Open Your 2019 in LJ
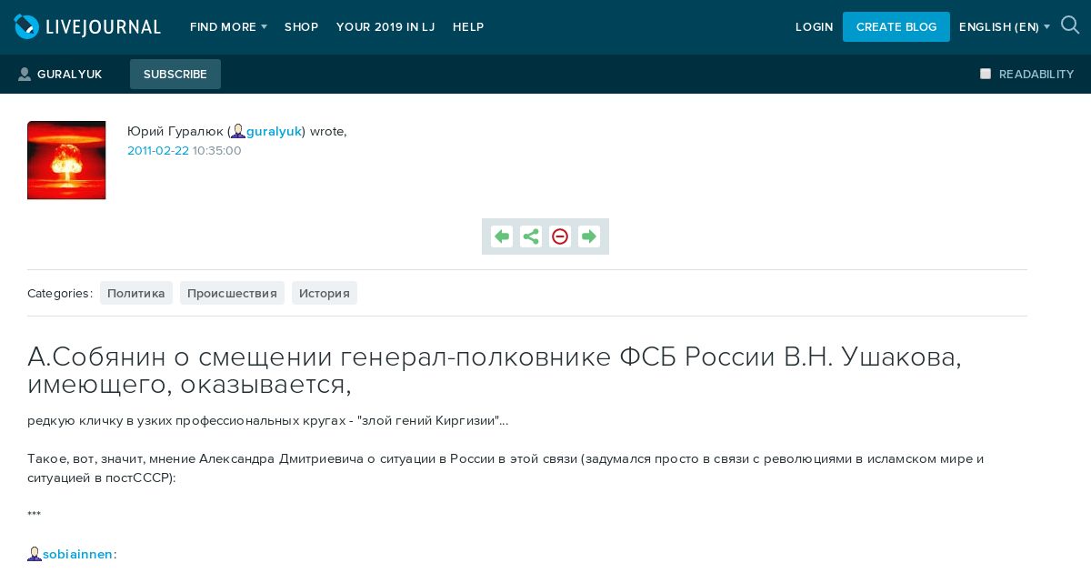This screenshot has width=1091, height=573. click(x=385, y=27)
